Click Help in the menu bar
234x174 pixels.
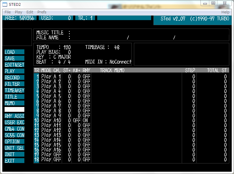[x=225, y=12]
